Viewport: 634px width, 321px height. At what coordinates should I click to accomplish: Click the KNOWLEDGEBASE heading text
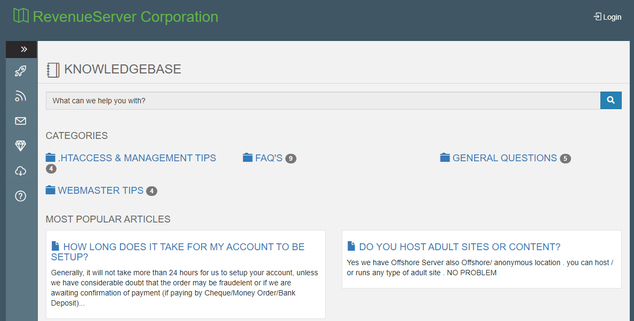[x=123, y=69]
